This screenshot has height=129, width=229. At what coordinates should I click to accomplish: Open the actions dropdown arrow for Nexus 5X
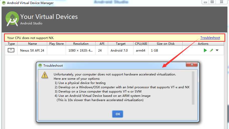[217, 50]
